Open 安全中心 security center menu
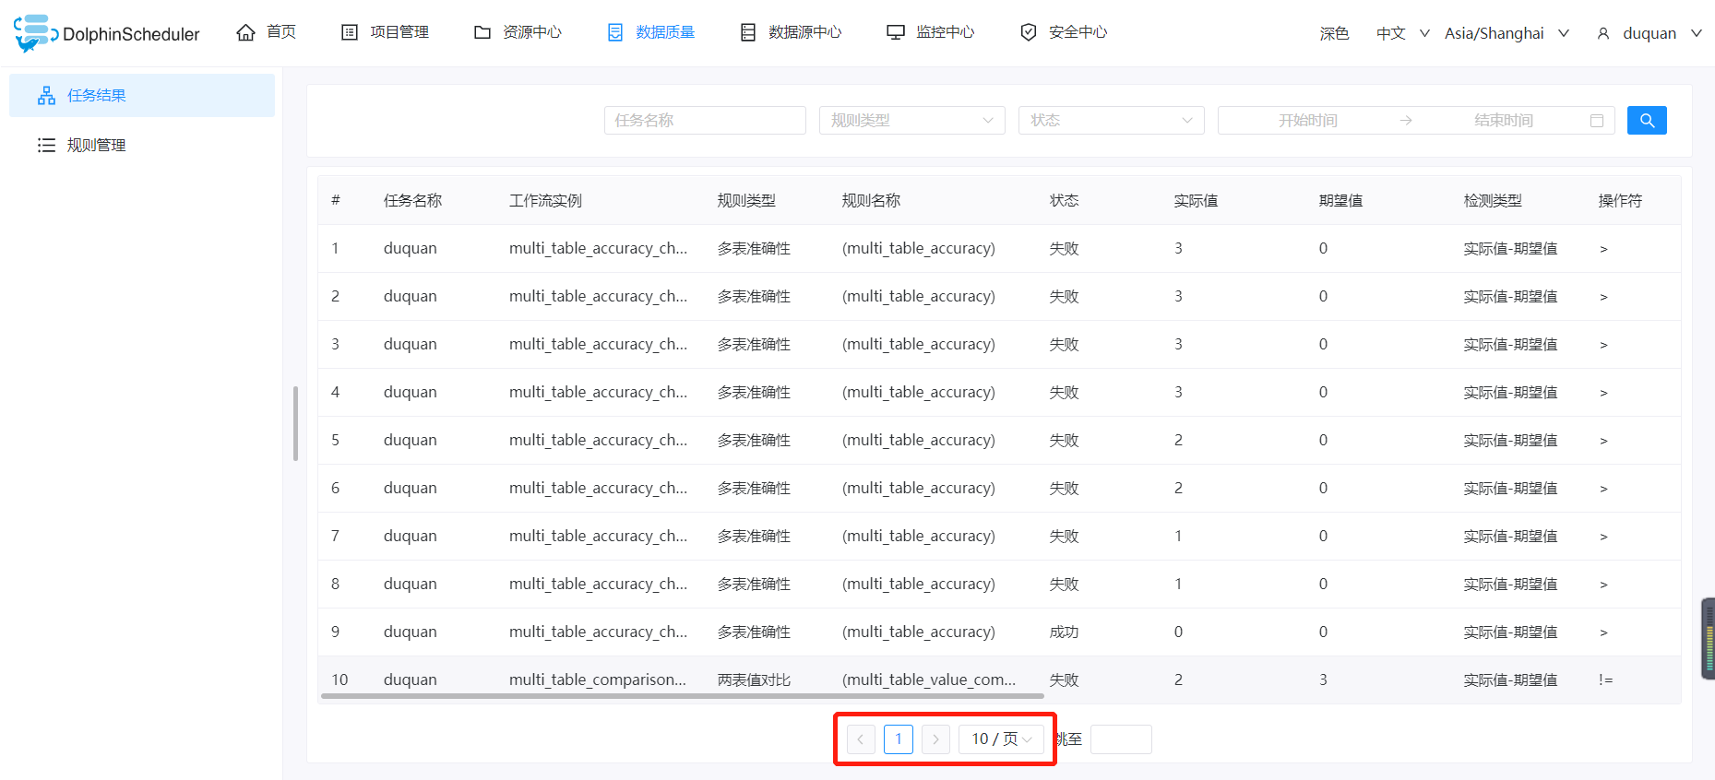 (1064, 32)
